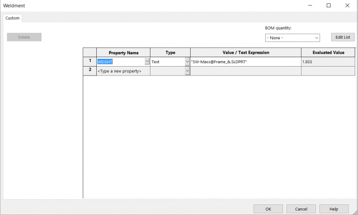This screenshot has height=215, width=358.
Task: Maximize the Weldment dialog window
Action: click(x=328, y=6)
